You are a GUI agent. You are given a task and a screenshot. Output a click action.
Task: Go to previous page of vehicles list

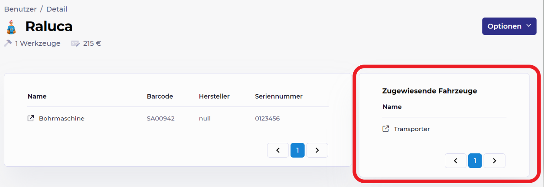[x=455, y=161]
